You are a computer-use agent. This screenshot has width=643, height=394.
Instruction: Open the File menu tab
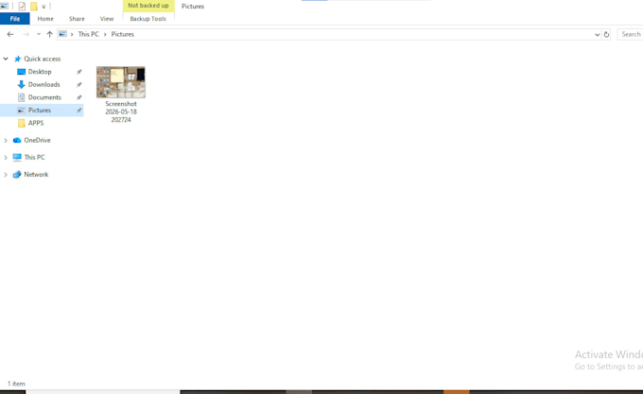tap(15, 19)
